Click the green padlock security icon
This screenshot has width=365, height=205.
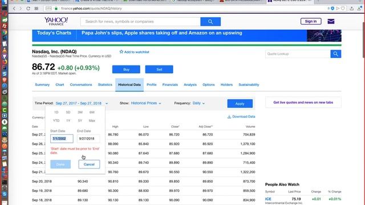(x=56, y=9)
